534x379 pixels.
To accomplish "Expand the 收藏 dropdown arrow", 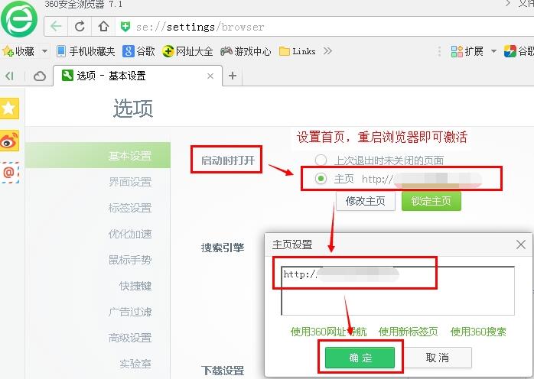I will click(x=44, y=51).
